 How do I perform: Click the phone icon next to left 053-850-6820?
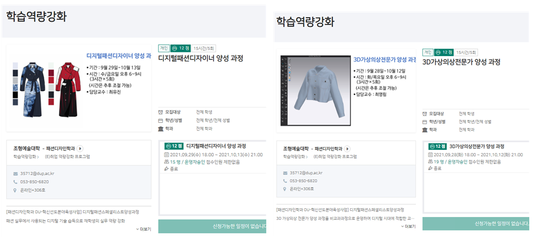pyautogui.click(x=16, y=182)
